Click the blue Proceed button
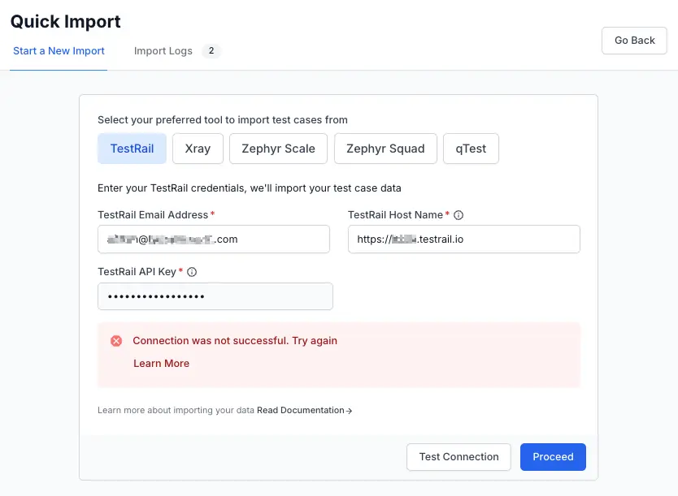Image resolution: width=678 pixels, height=496 pixels. coord(553,457)
